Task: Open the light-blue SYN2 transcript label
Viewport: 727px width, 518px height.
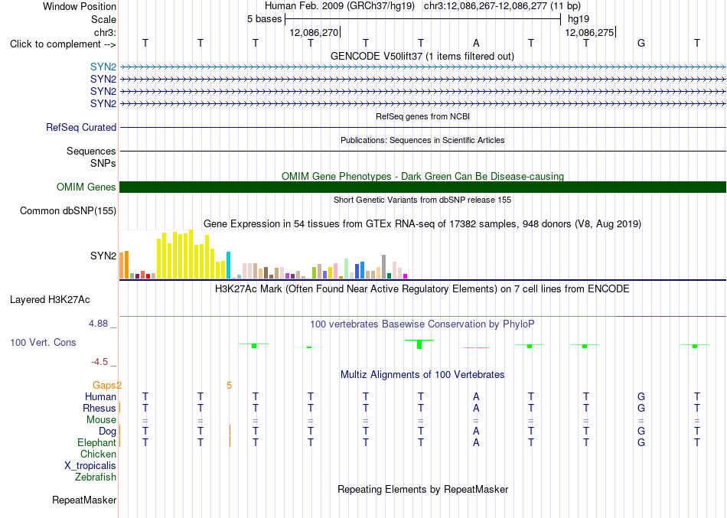Action: pos(103,67)
